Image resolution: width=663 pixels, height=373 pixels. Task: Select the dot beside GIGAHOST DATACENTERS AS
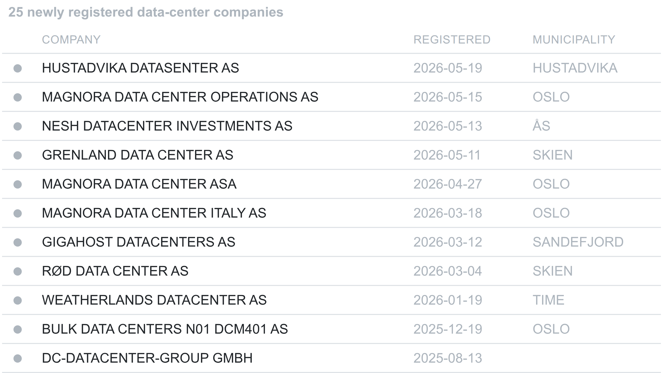click(18, 242)
